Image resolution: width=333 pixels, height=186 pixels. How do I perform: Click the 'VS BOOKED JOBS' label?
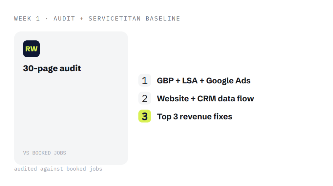[x=45, y=153]
